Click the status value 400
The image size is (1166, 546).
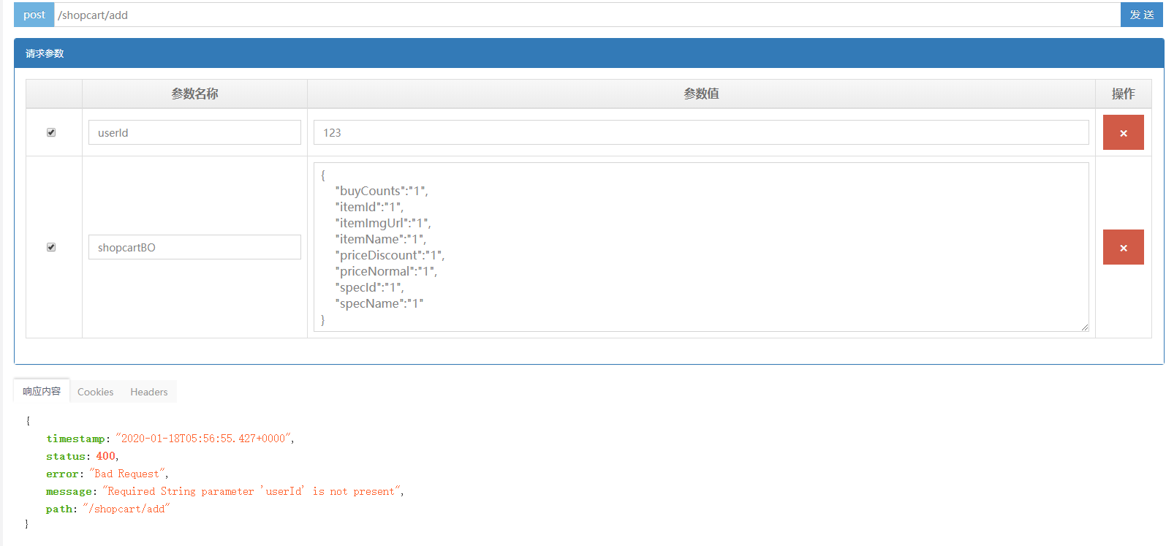(106, 456)
